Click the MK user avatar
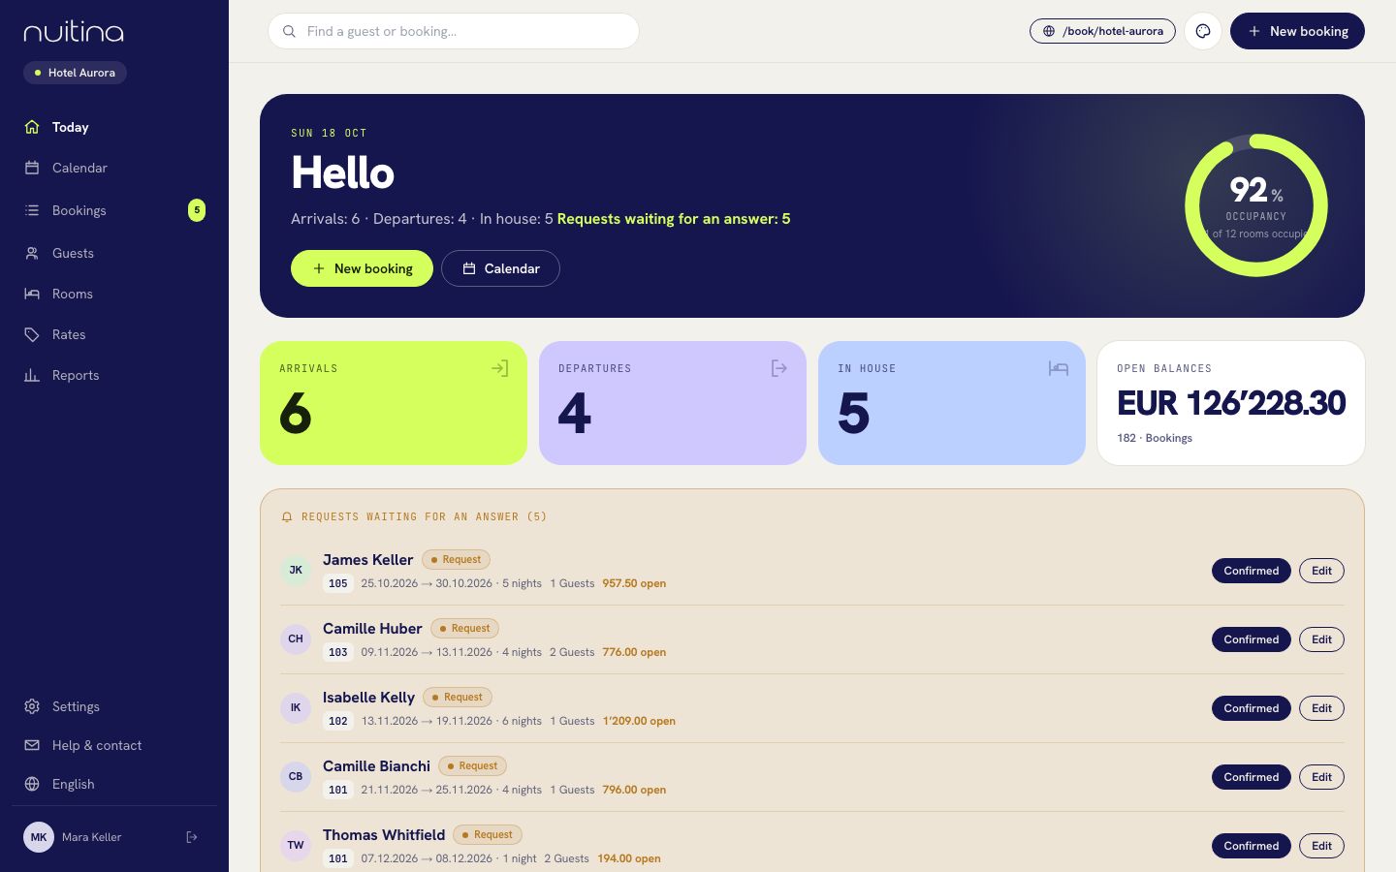The width and height of the screenshot is (1396, 872). (39, 837)
